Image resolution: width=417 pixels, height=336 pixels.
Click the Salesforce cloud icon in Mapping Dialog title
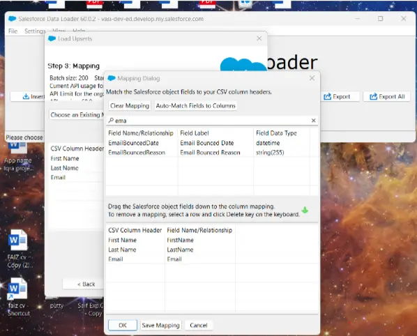(112, 78)
